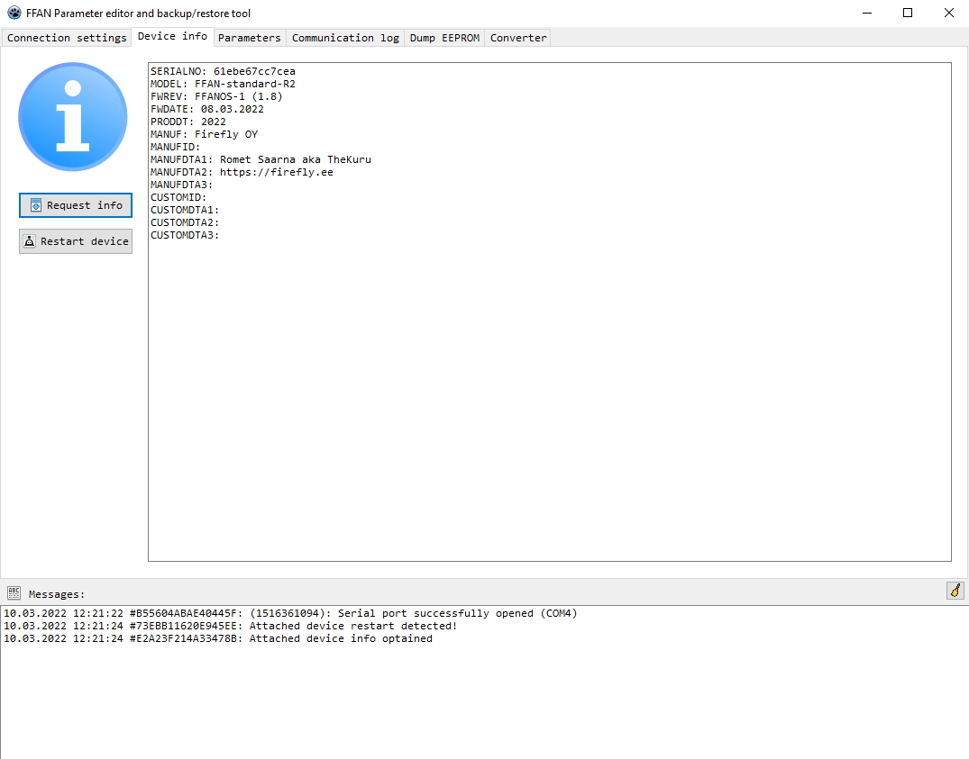Select the Dump EEPROM tab

[x=444, y=38]
